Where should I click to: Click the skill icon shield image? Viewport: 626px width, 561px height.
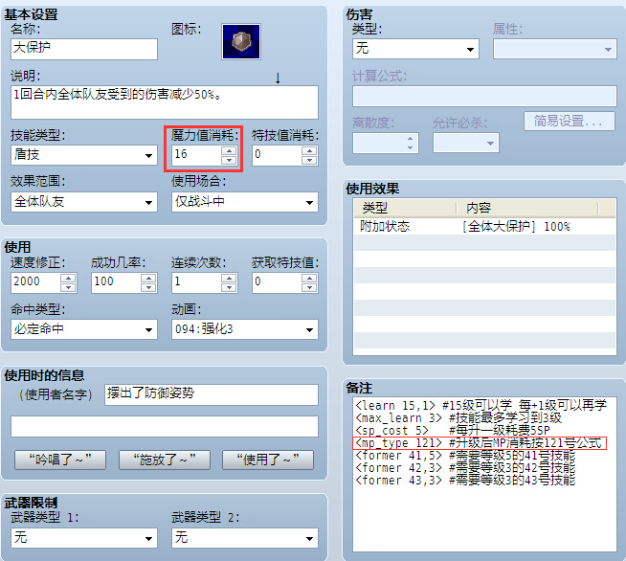(241, 41)
